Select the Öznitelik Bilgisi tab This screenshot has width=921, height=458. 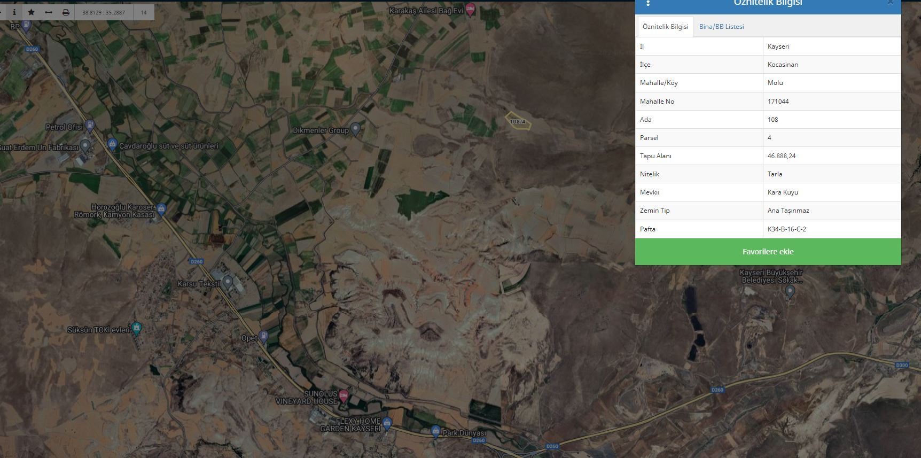click(x=665, y=27)
